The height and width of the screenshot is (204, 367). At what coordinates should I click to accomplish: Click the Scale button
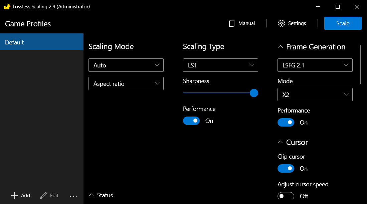click(343, 23)
